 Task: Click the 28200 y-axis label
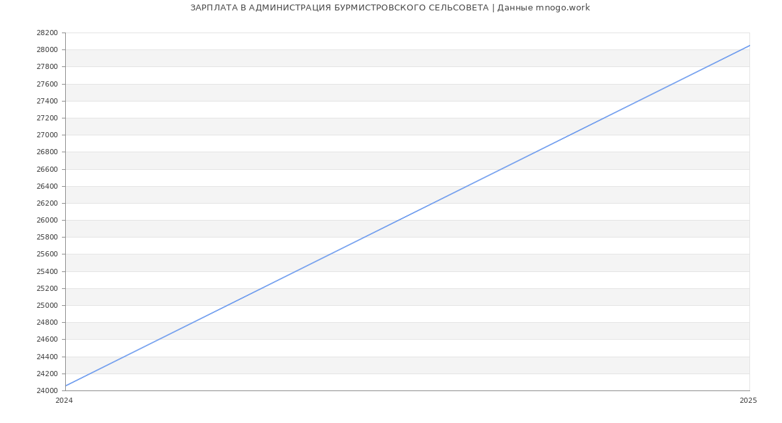tap(47, 33)
